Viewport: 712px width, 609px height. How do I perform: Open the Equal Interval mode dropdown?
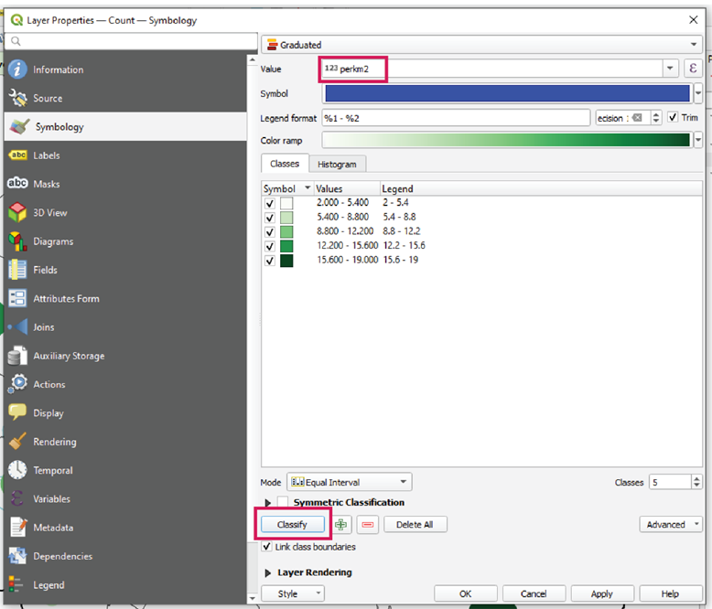coord(349,482)
